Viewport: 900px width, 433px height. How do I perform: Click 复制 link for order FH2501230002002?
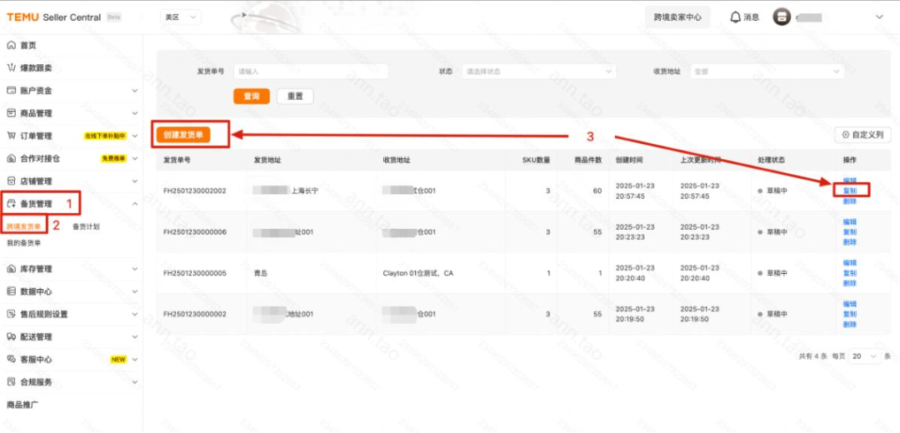click(849, 191)
